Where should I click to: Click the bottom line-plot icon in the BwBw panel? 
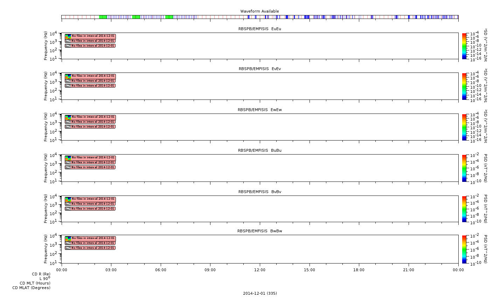pyautogui.click(x=68, y=248)
